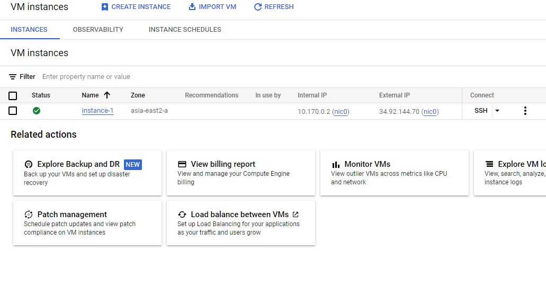Click the Explore Backup and DR icon
The height and width of the screenshot is (286, 546).
click(29, 164)
